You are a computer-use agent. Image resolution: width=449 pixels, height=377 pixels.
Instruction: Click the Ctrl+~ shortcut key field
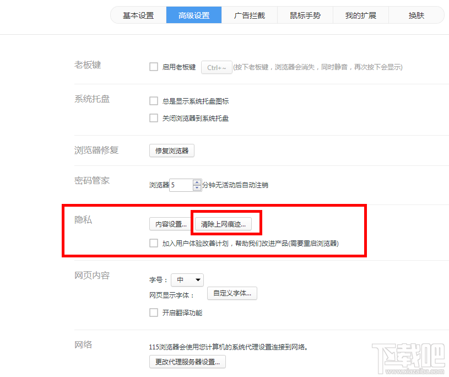tap(217, 67)
